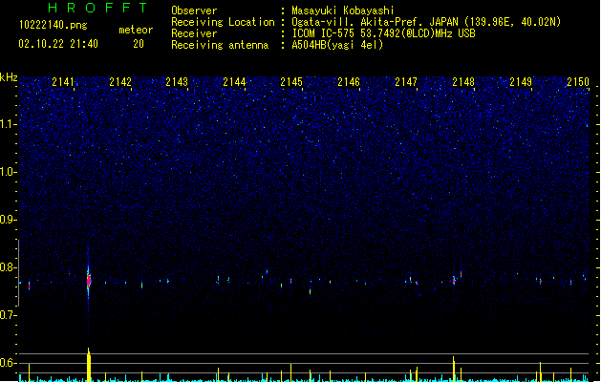This screenshot has width=601, height=382.
Task: Click the 0.7 kHz frequency label
Action: click(8, 315)
